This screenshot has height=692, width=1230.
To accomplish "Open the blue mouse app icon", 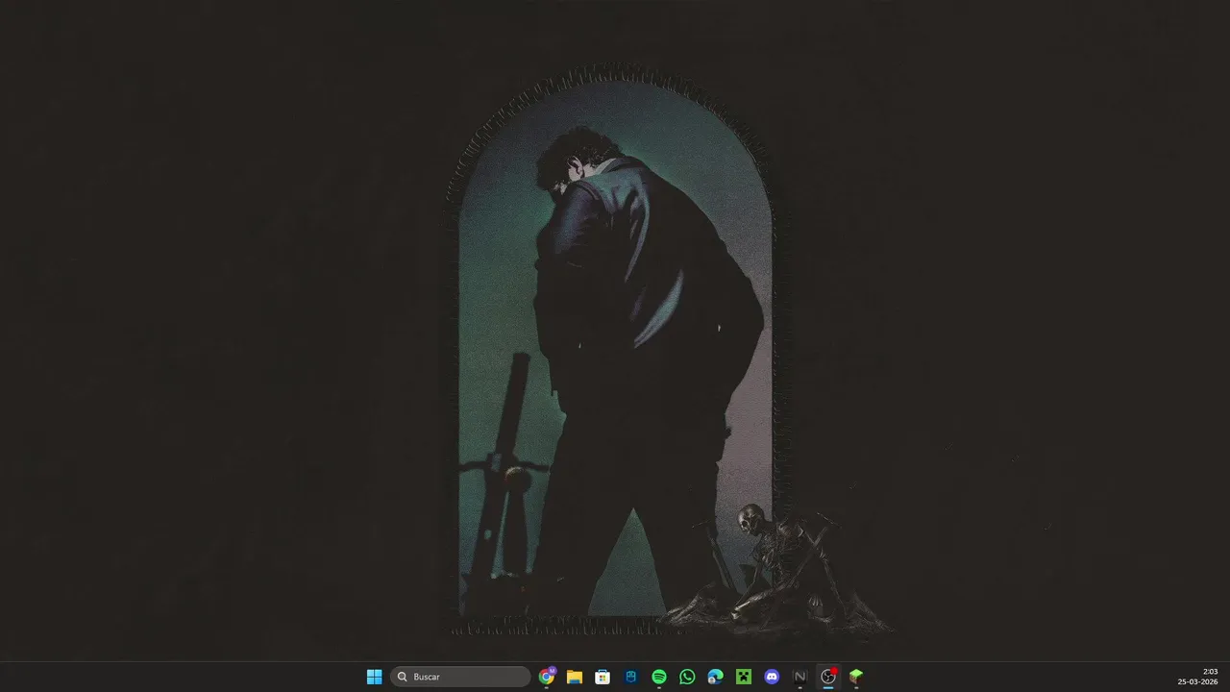I will coord(631,677).
